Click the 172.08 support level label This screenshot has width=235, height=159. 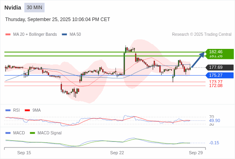pyautogui.click(x=216, y=85)
